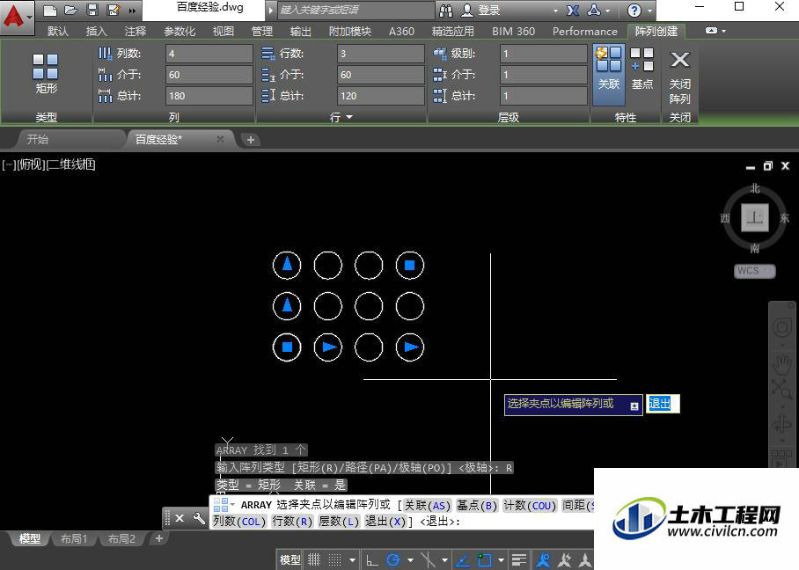Screen dimensions: 799x570
Task: Click the WCS coordinate system dropdown
Action: (x=755, y=271)
